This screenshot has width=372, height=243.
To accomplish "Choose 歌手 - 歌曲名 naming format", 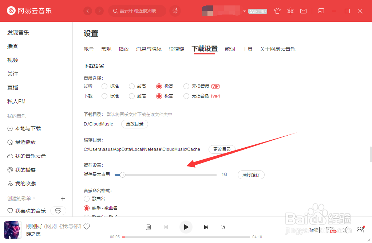I will (x=87, y=208).
